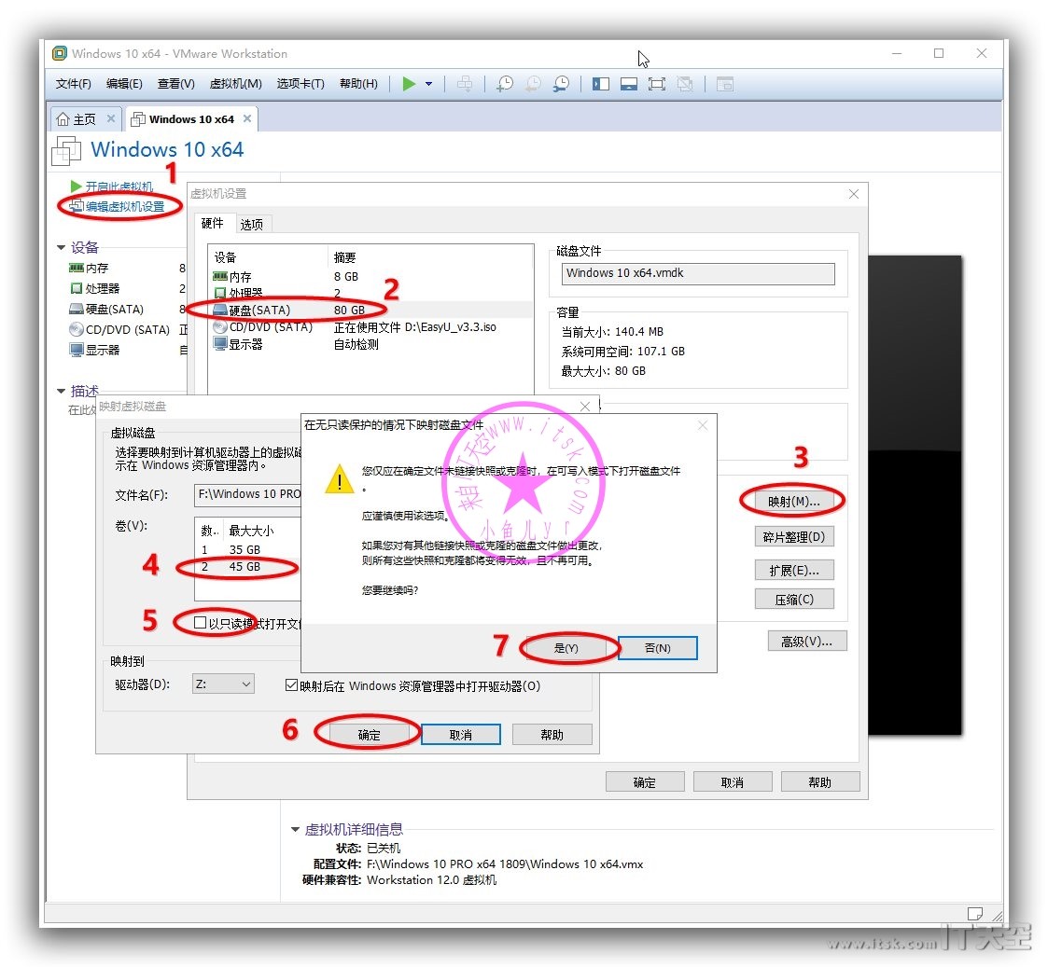
Task: Click the 扩展(E)... button
Action: coord(794,571)
